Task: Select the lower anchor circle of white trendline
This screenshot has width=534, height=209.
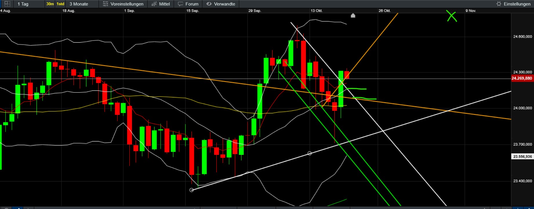Action: (x=191, y=190)
